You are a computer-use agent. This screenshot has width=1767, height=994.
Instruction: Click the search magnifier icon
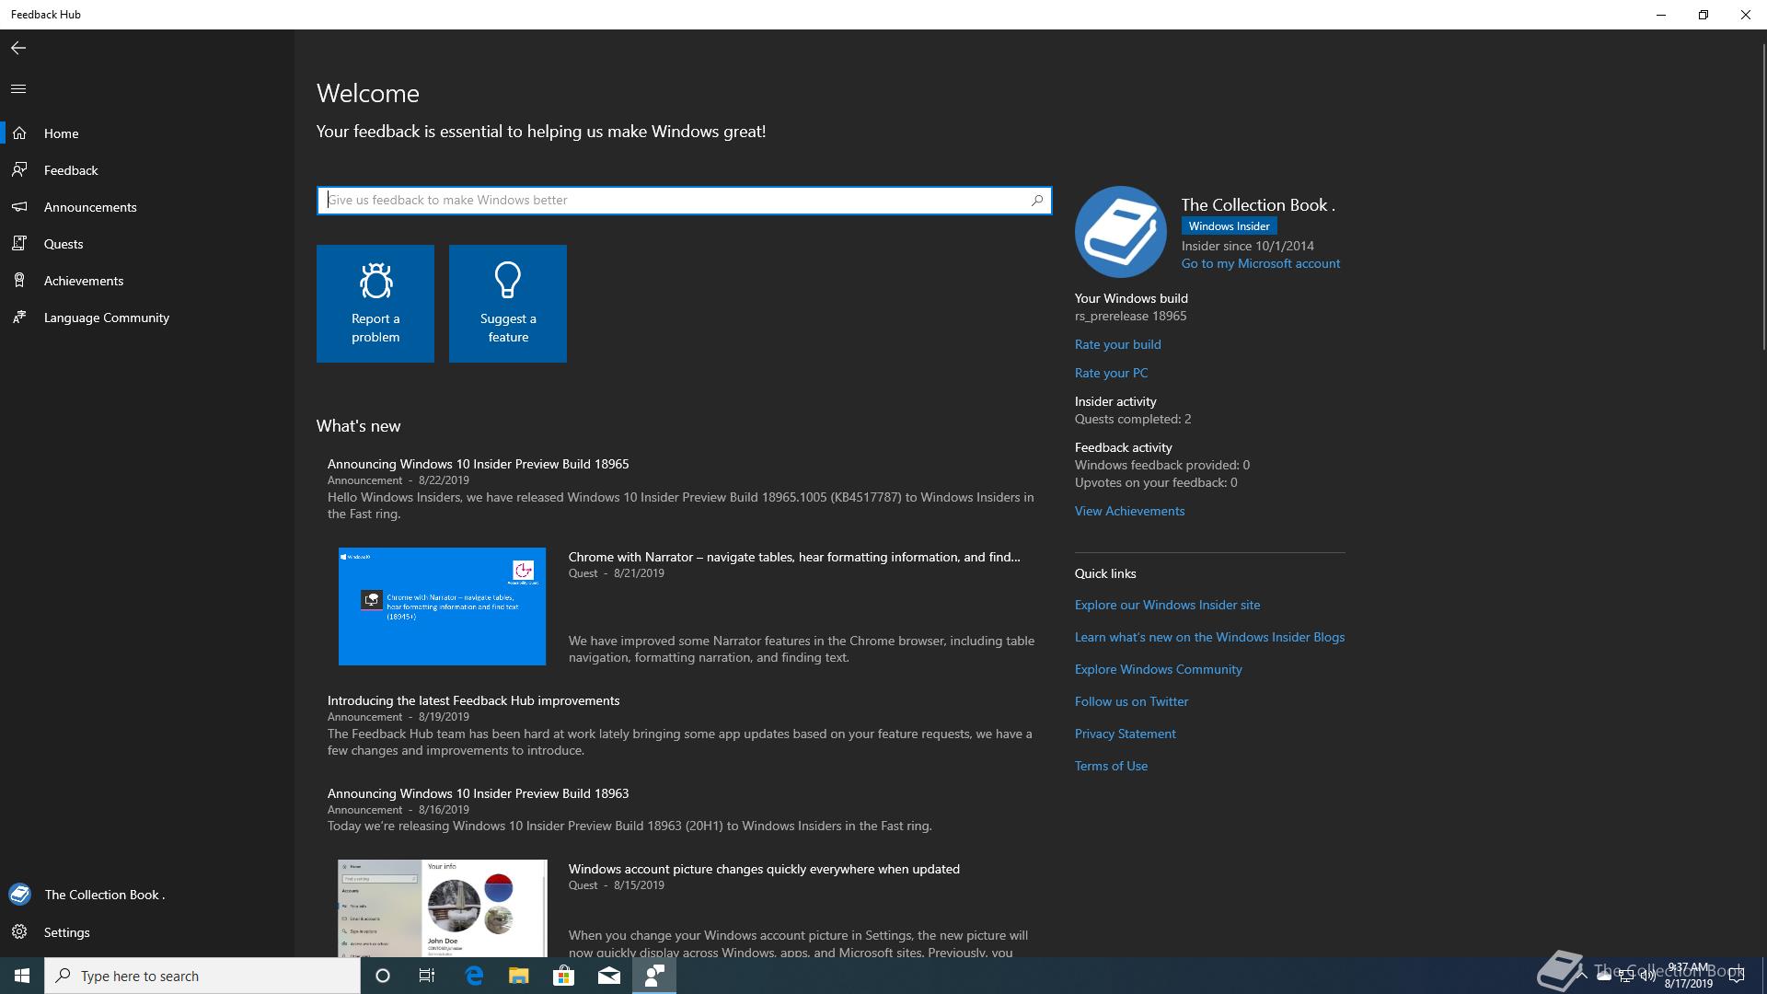(x=1037, y=200)
